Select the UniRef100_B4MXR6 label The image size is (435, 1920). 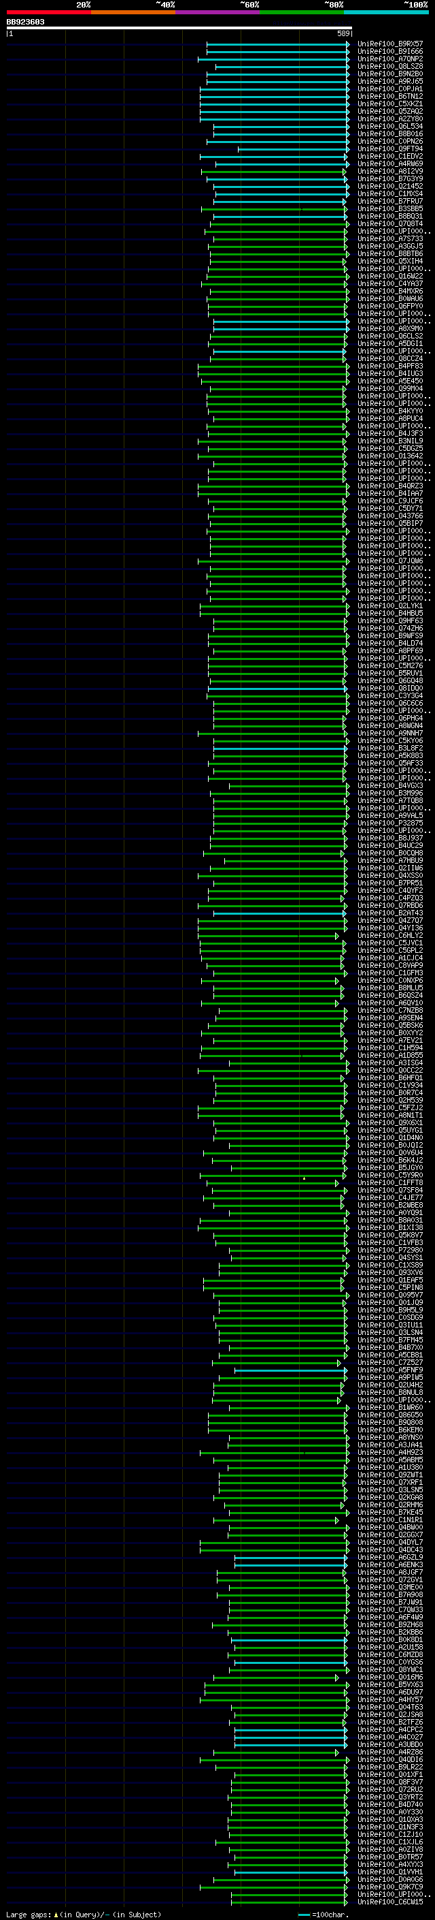pos(389,291)
